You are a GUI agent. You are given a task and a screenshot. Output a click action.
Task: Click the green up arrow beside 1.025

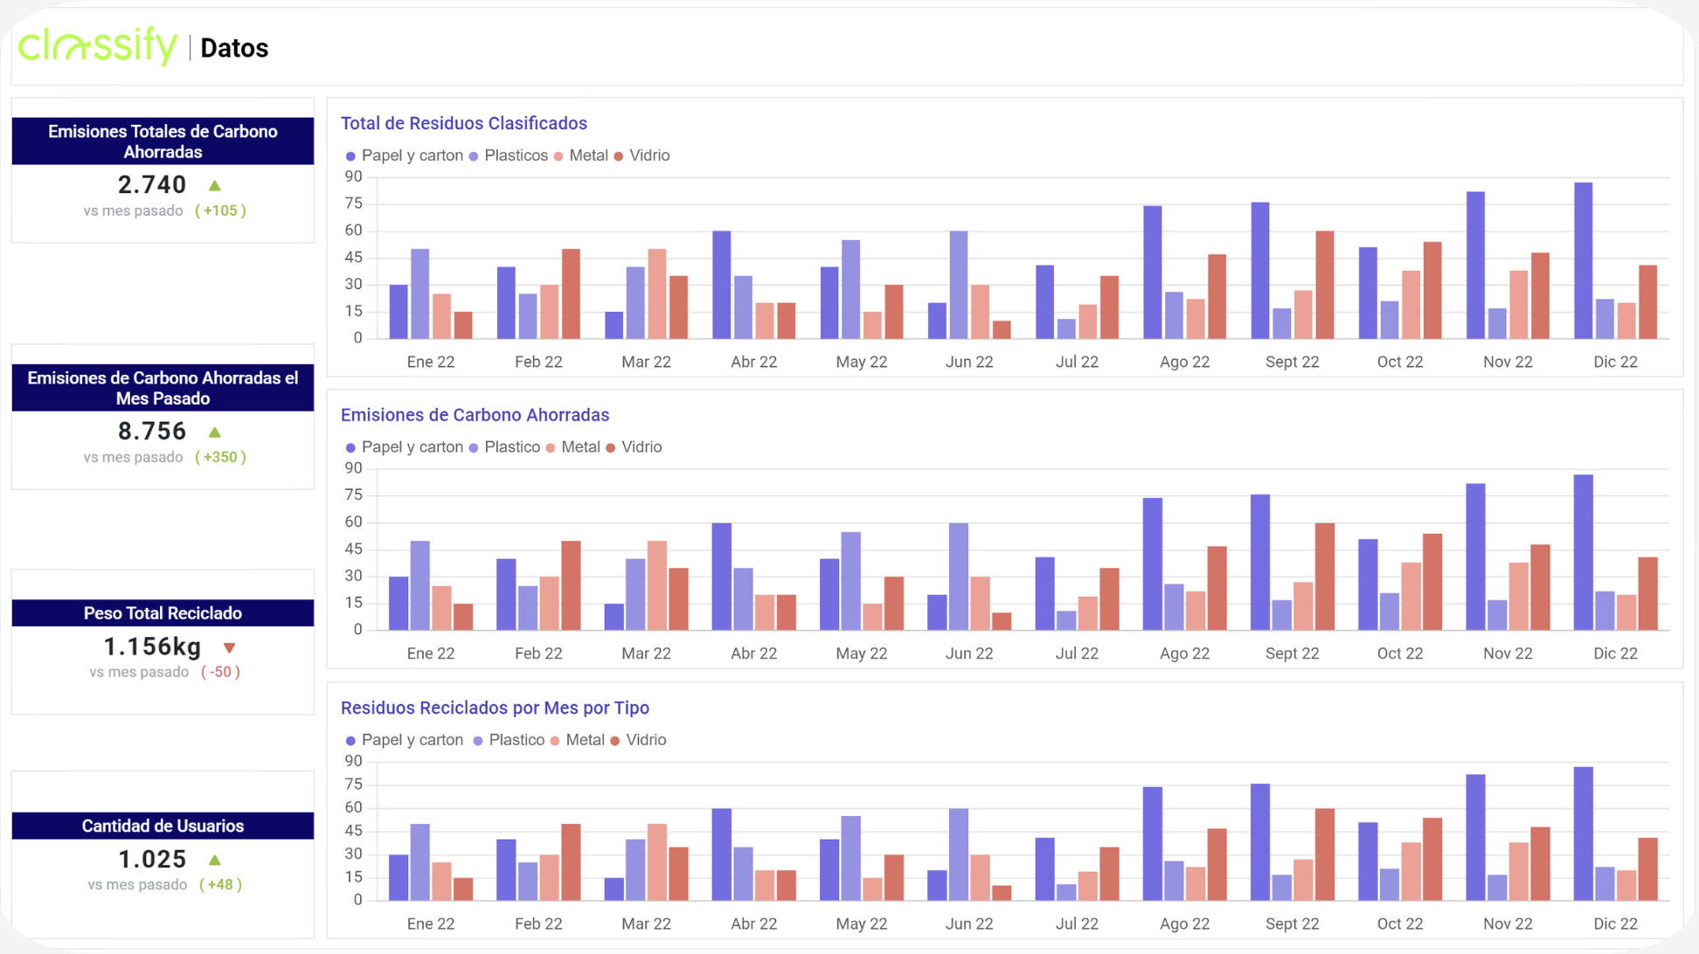pos(215,860)
